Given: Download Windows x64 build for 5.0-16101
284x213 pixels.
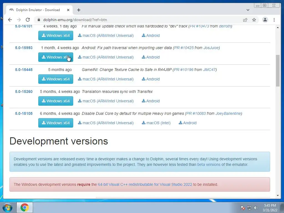Looking at the screenshot, I should (x=55, y=35).
